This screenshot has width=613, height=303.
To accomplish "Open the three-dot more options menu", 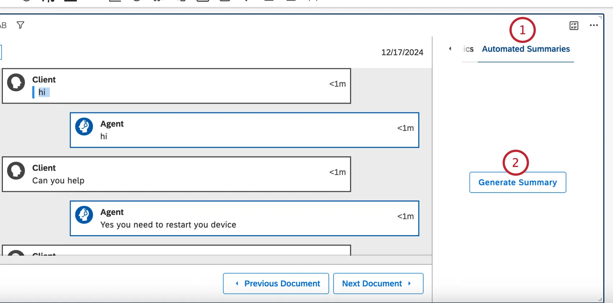I will pyautogui.click(x=594, y=25).
